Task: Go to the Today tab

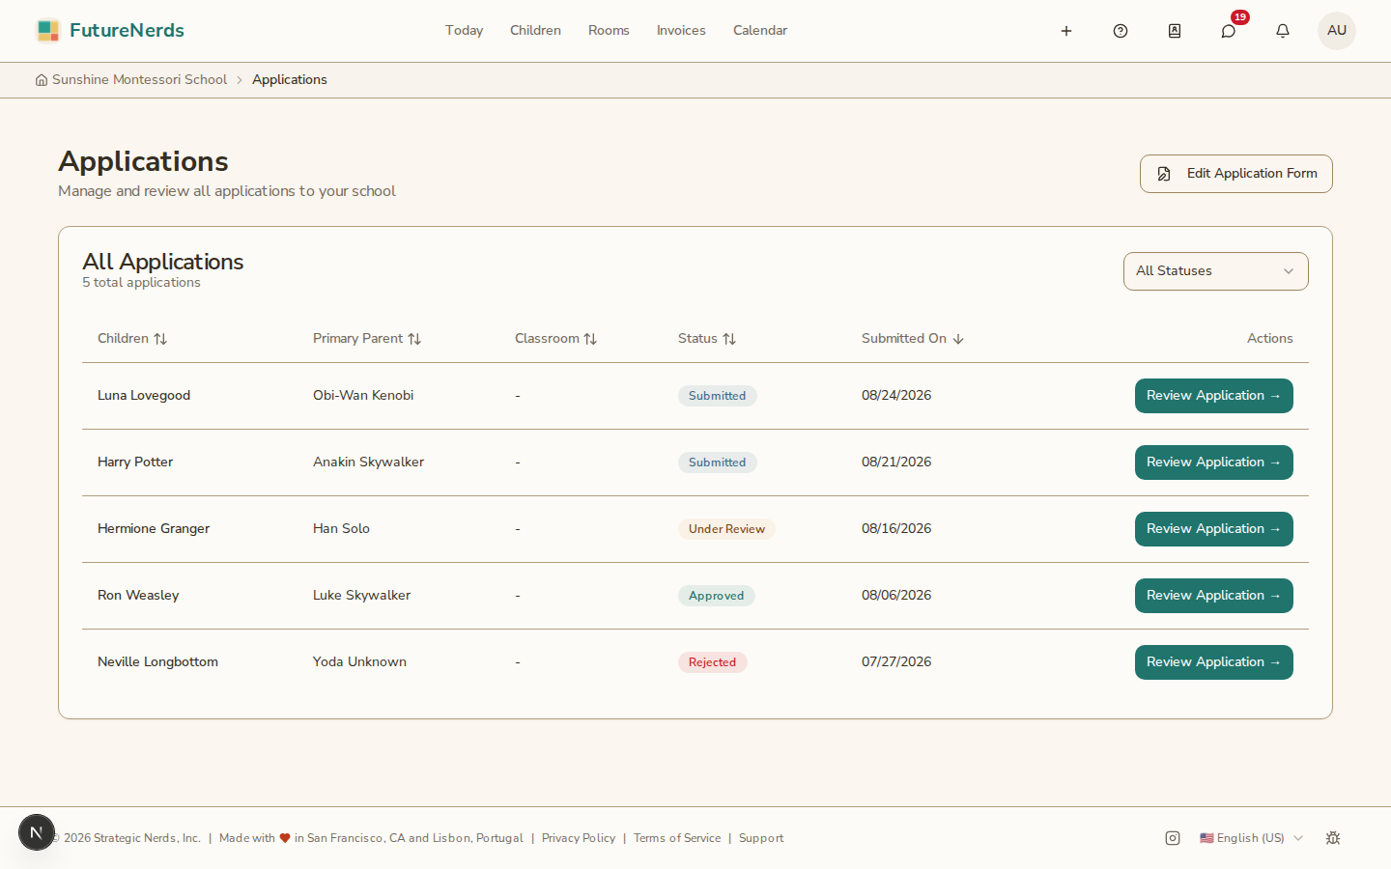Action: click(465, 31)
